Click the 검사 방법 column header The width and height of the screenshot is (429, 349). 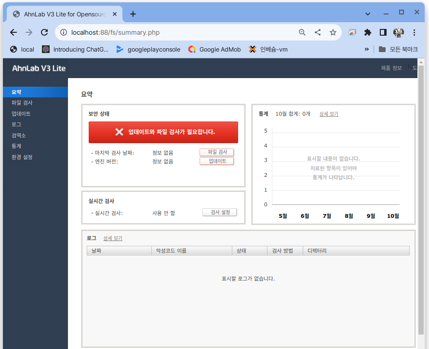285,251
